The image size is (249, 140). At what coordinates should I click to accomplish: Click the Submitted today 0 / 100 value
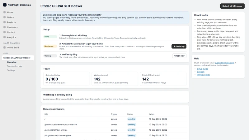click(x=52, y=79)
